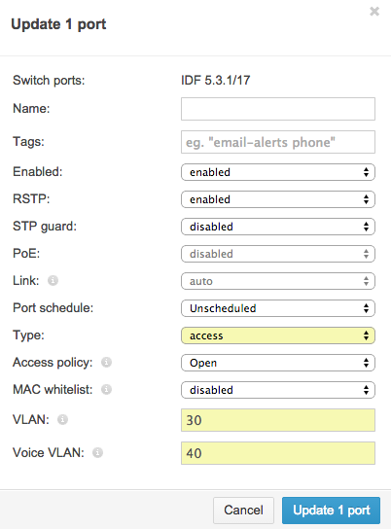Open the Link auto dropdown
The width and height of the screenshot is (391, 529).
pyautogui.click(x=278, y=281)
